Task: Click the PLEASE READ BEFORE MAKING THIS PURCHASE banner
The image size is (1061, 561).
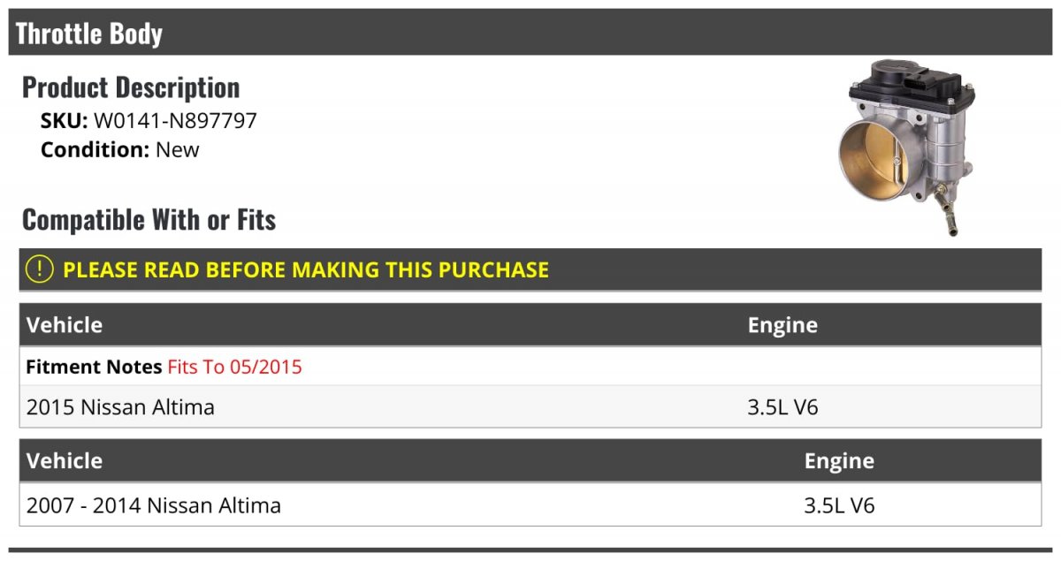Action: pyautogui.click(x=305, y=270)
